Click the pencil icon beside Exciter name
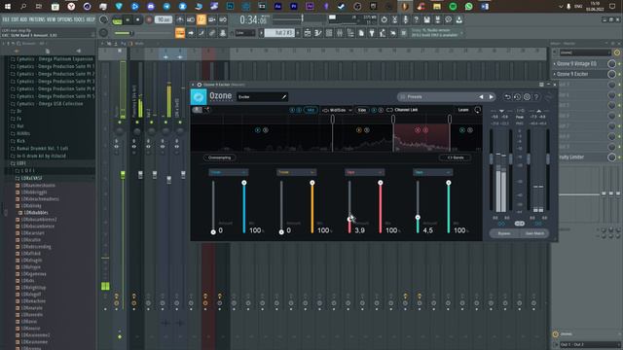Image resolution: width=623 pixels, height=350 pixels. tap(284, 97)
